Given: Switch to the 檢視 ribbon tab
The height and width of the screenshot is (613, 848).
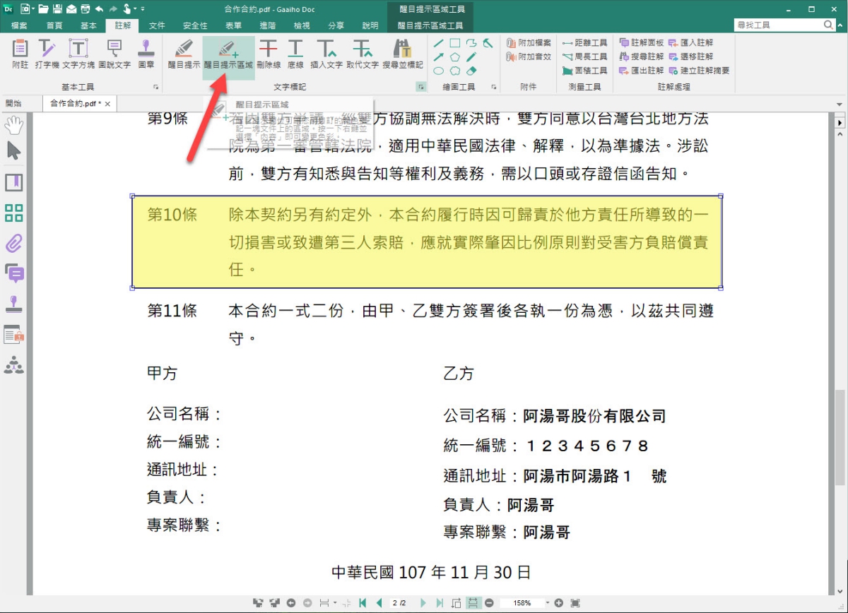Looking at the screenshot, I should pos(302,25).
